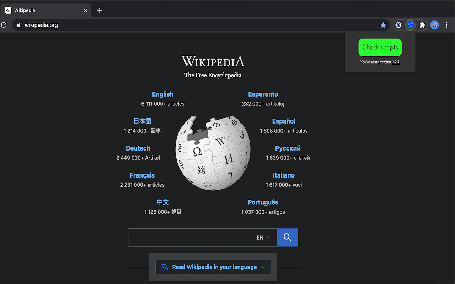Go to Deutsch Wikipedia
Image resolution: width=455 pixels, height=284 pixels.
click(x=138, y=148)
